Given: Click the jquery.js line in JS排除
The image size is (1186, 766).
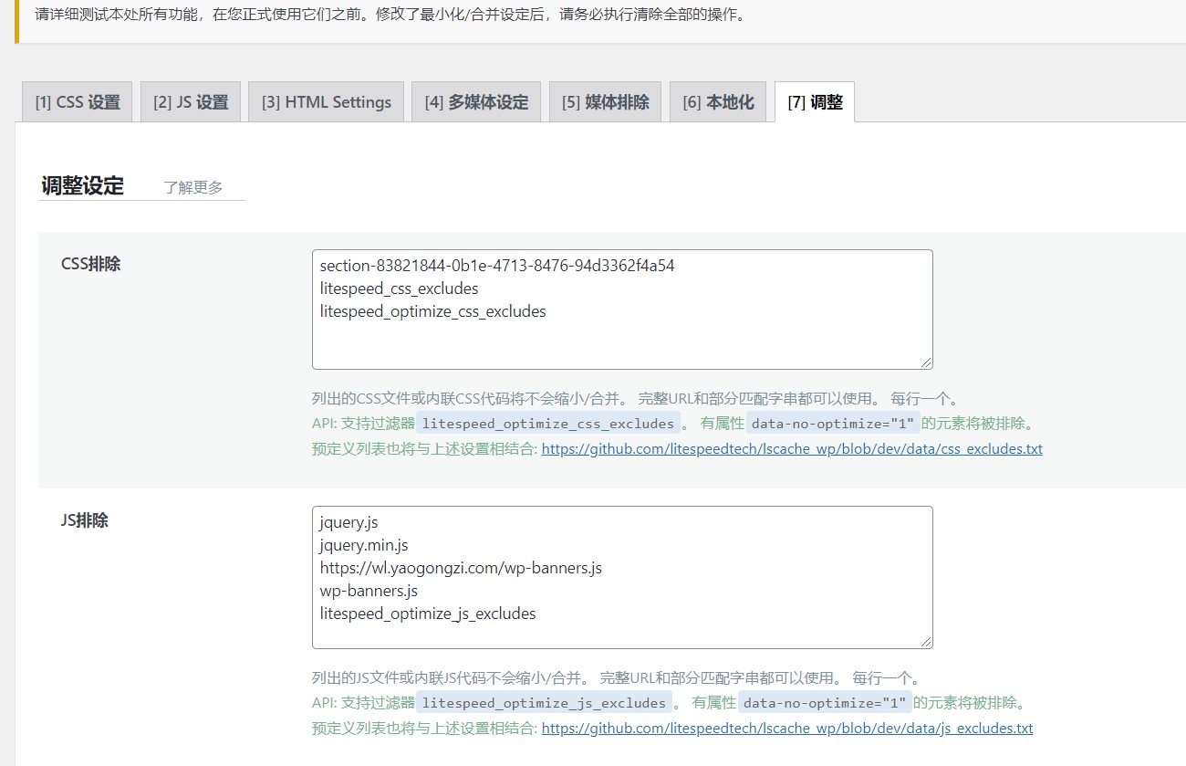Looking at the screenshot, I should tap(349, 523).
